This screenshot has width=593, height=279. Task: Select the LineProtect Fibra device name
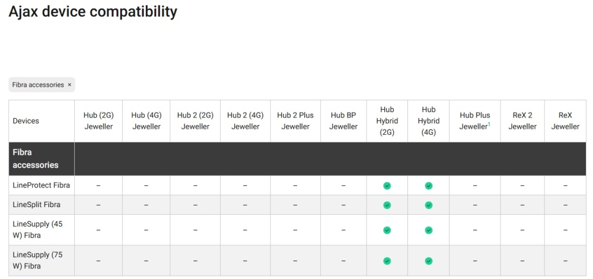coord(42,185)
